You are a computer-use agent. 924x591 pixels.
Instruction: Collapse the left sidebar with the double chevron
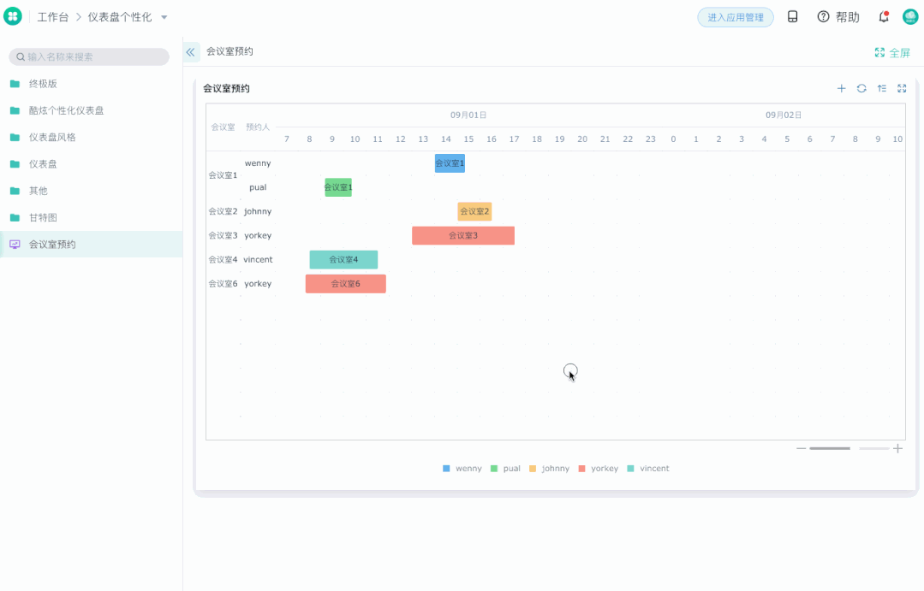pyautogui.click(x=190, y=51)
